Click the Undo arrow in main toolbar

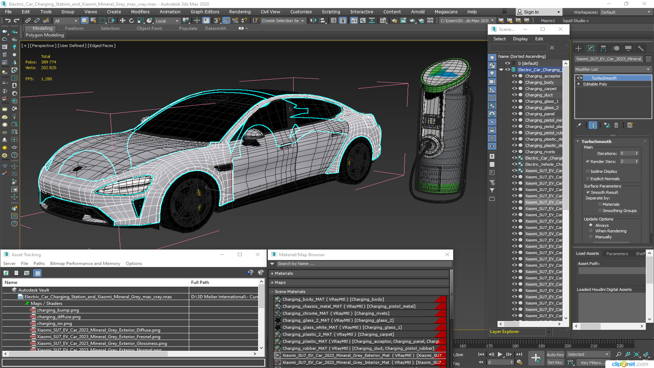pyautogui.click(x=7, y=21)
